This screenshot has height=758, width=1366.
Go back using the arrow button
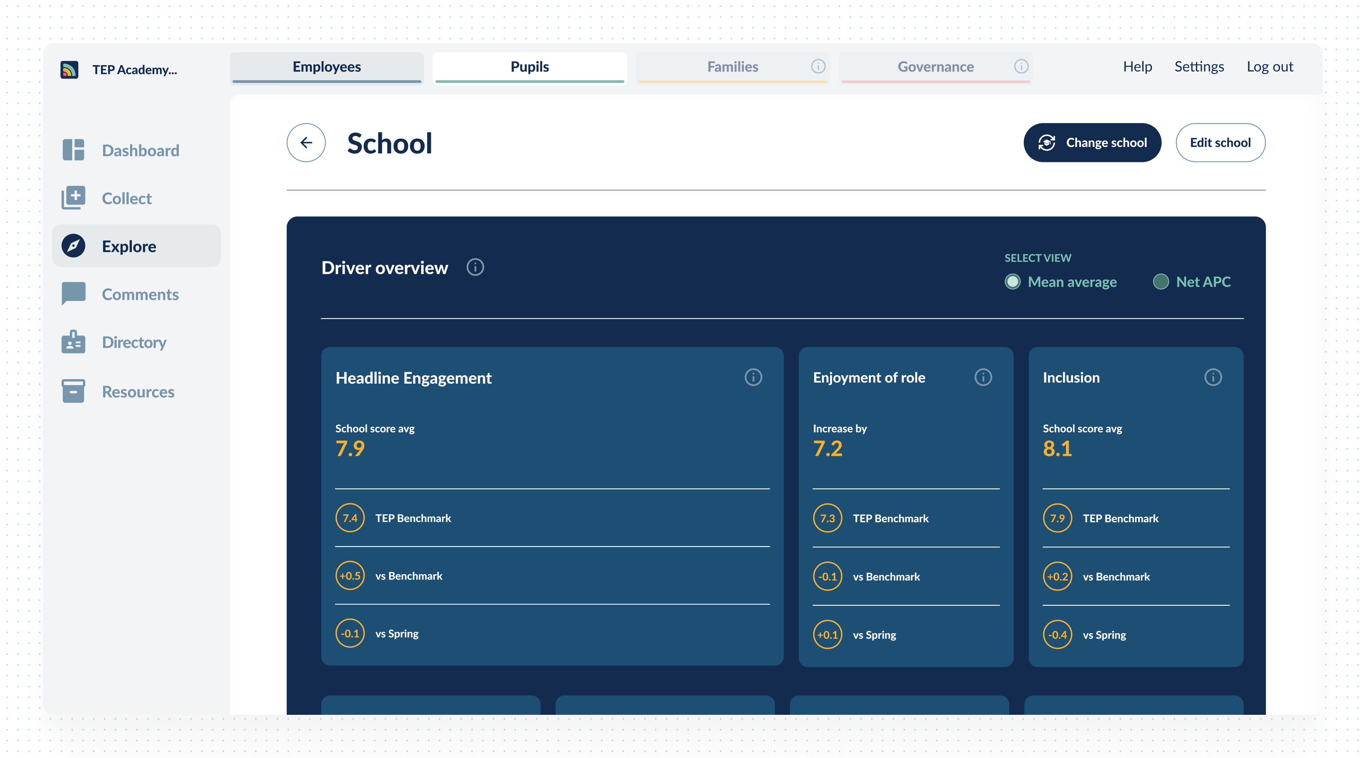pyautogui.click(x=306, y=143)
